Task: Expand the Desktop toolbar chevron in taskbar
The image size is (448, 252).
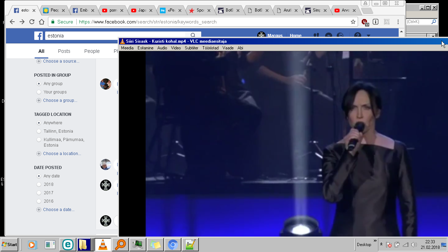Action: (375, 241)
